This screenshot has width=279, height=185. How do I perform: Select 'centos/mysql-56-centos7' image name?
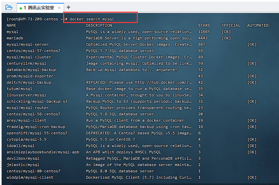33,114
